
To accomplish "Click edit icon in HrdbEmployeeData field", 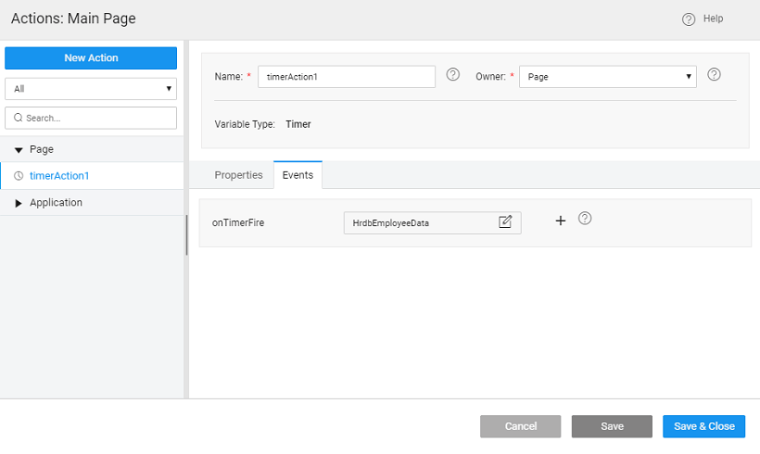I will point(505,221).
